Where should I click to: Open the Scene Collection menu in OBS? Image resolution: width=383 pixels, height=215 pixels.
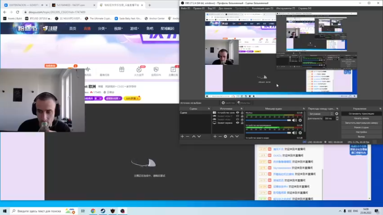click(262, 8)
